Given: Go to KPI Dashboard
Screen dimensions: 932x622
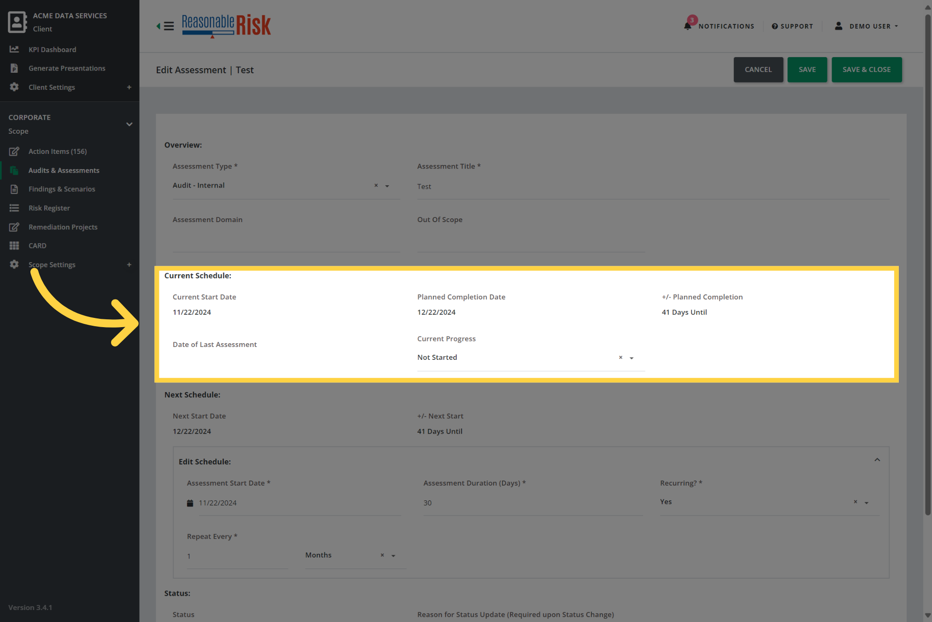Looking at the screenshot, I should point(53,49).
